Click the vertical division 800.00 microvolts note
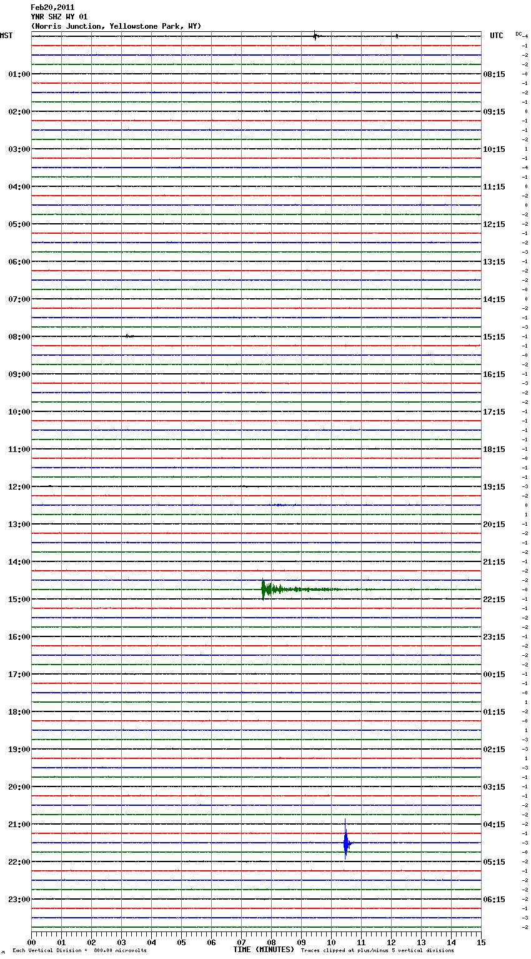The width and height of the screenshot is (531, 959). point(79,951)
